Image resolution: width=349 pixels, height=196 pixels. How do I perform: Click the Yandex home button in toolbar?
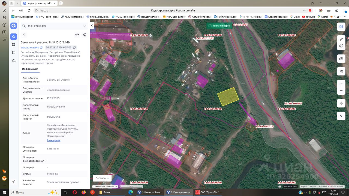(x=21, y=10)
